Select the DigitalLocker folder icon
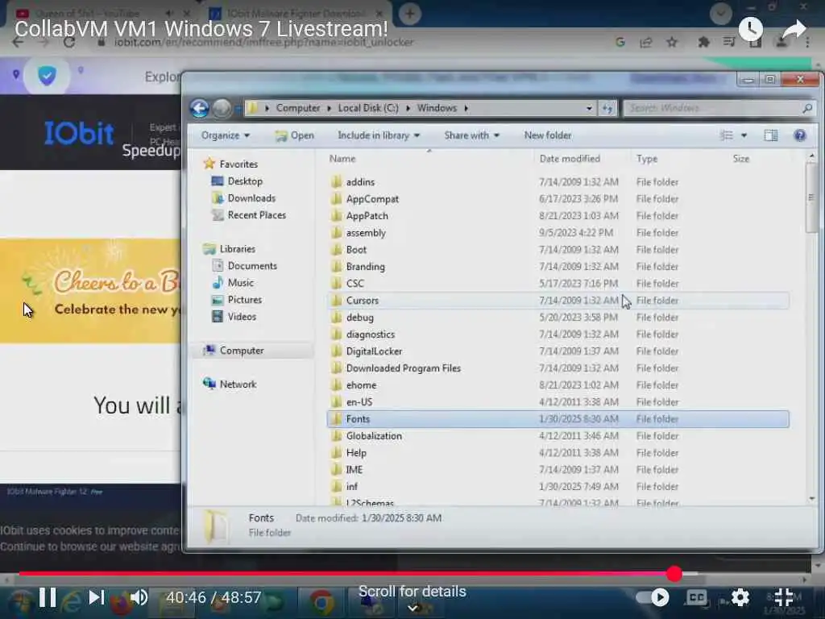This screenshot has width=825, height=619. (337, 351)
